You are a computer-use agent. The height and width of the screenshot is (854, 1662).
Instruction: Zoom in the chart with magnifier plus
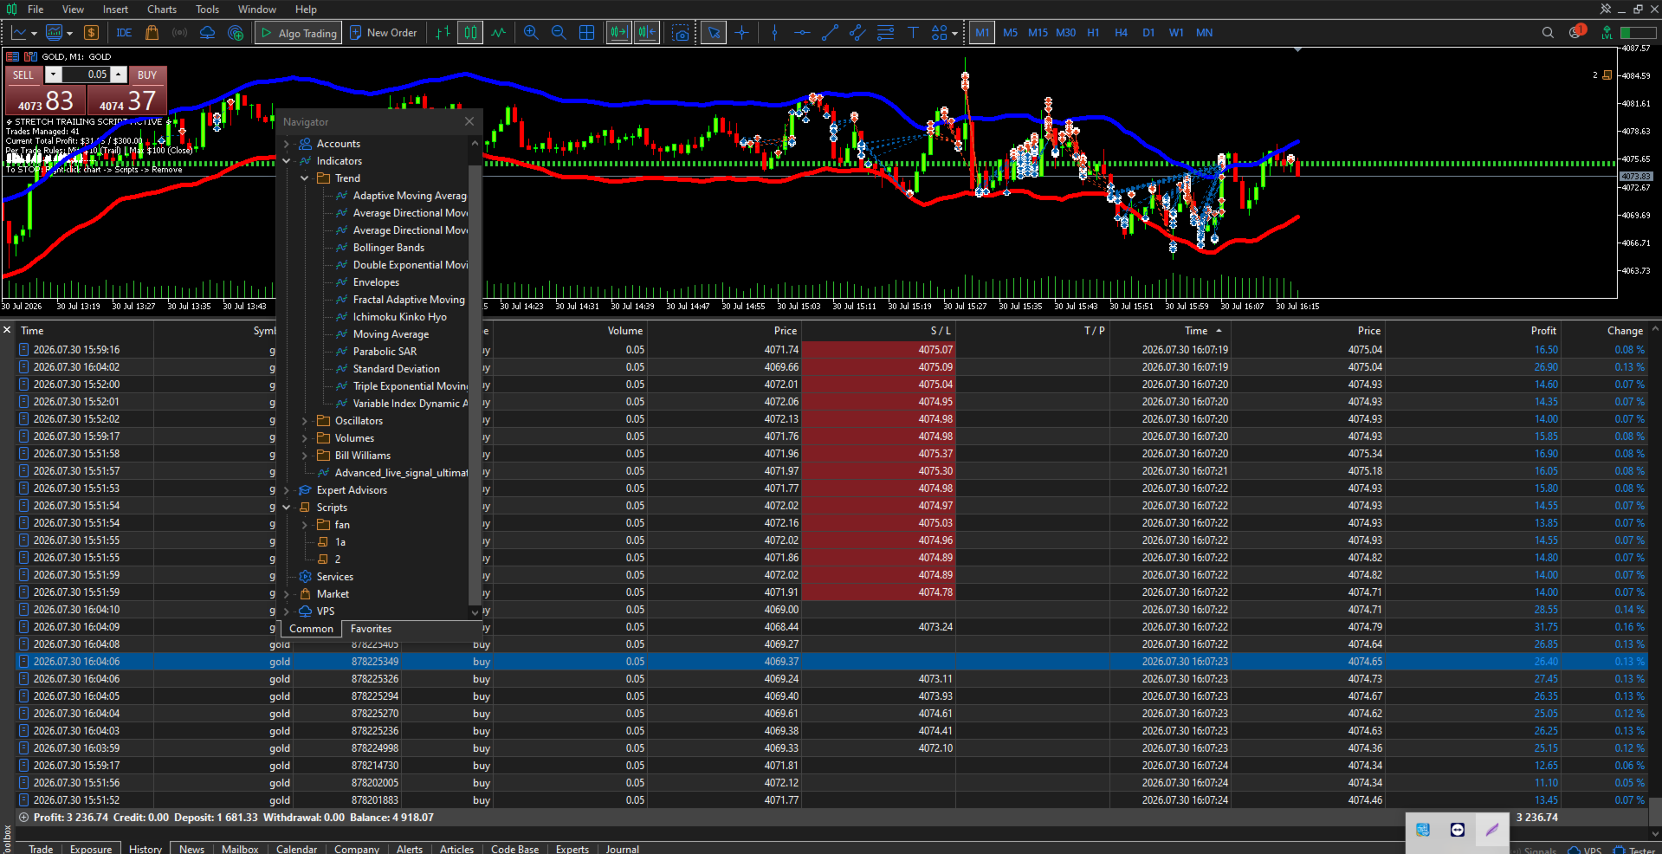point(531,33)
